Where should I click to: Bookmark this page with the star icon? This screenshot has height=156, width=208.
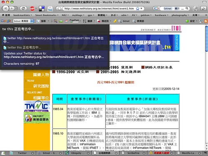(x=138, y=9)
